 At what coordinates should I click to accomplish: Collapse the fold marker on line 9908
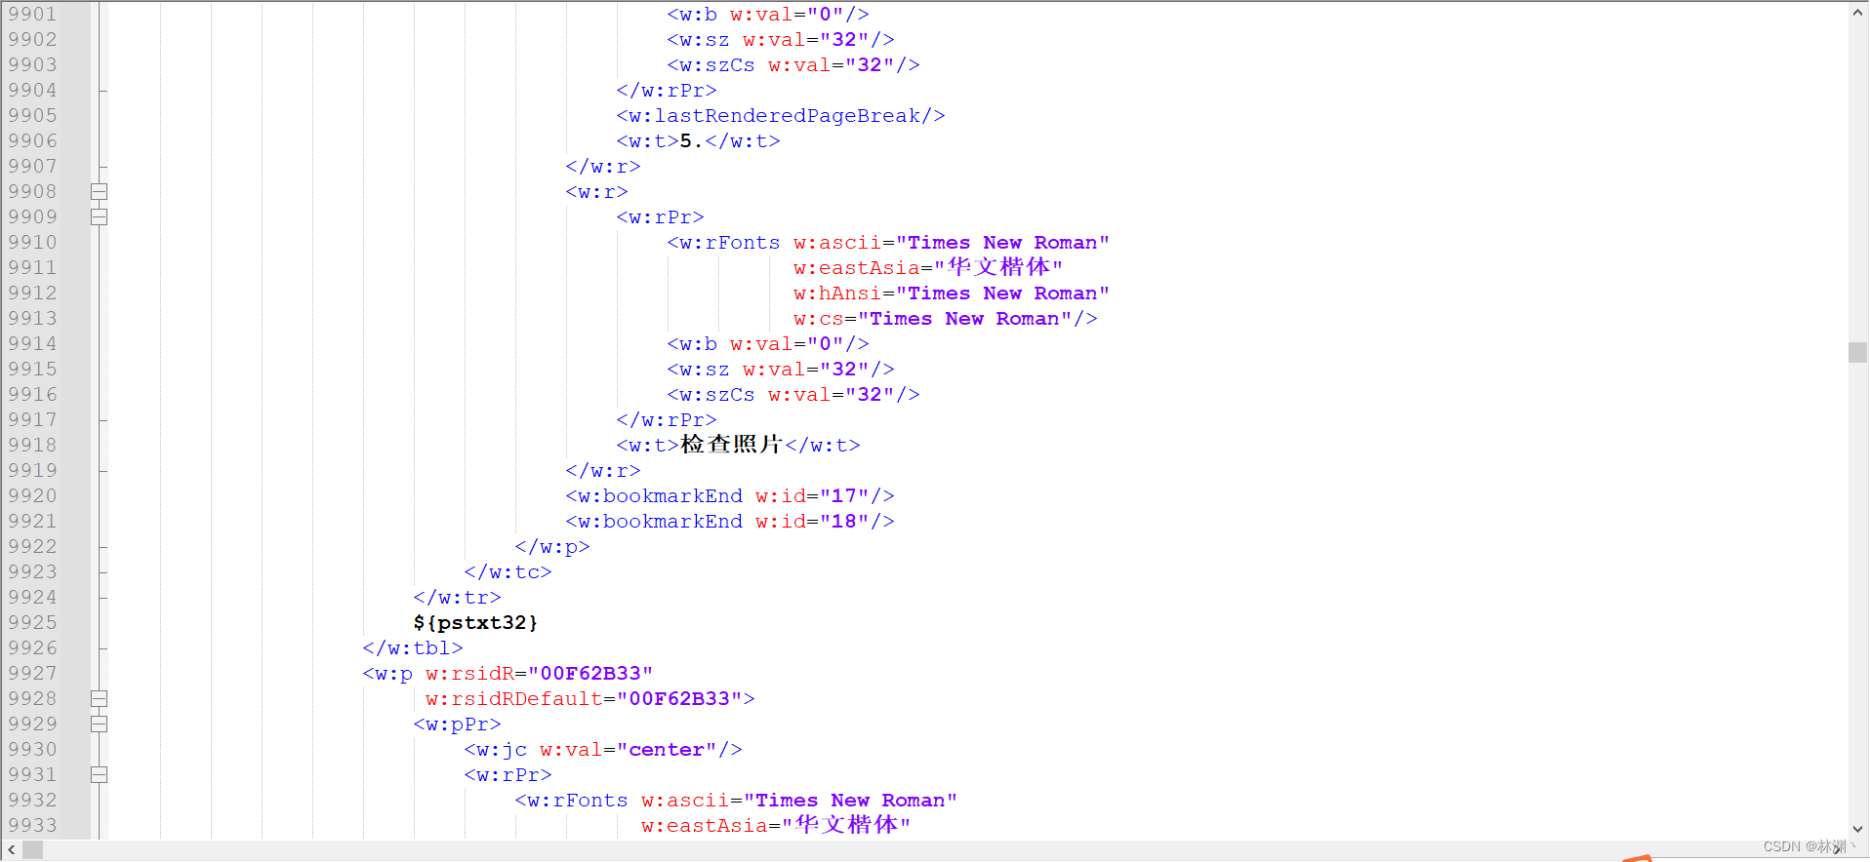[x=99, y=192]
